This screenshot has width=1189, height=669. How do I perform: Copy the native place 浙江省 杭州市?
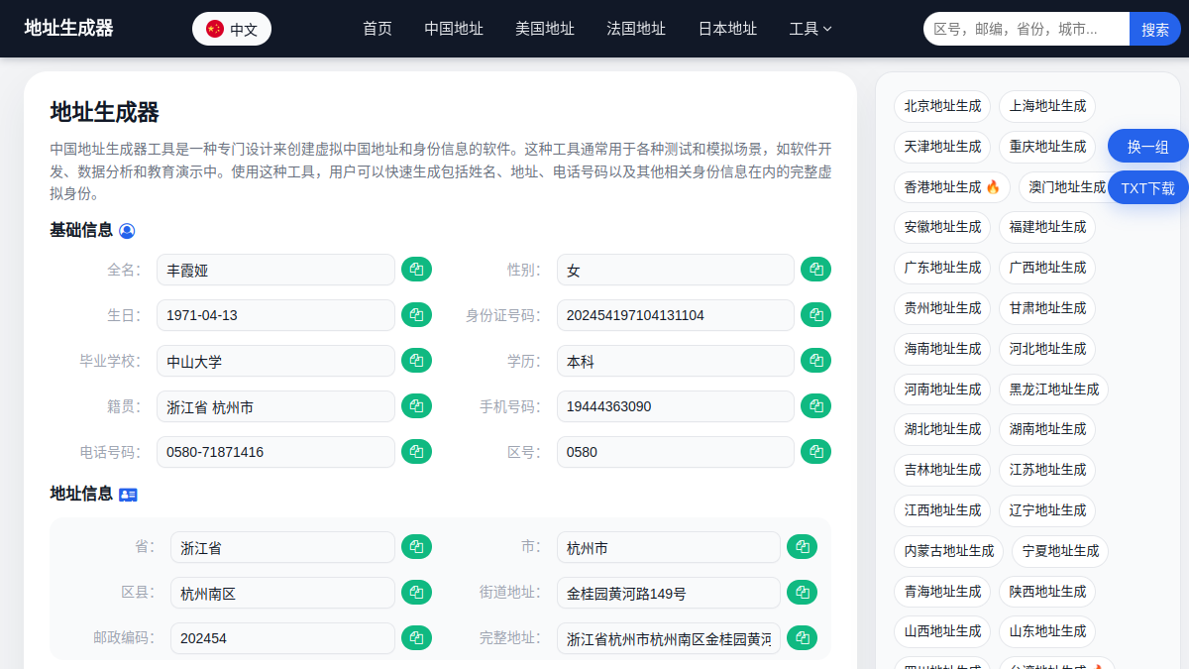point(416,406)
